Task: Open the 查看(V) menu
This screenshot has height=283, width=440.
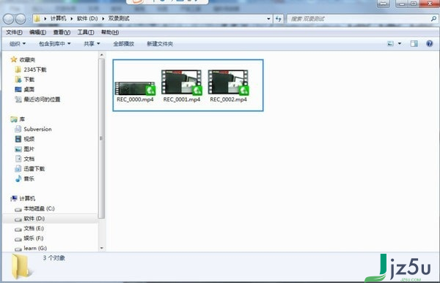Action: coord(62,32)
